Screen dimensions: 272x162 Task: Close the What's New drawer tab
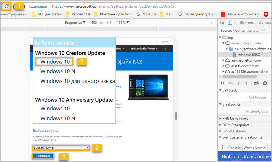[264, 148]
